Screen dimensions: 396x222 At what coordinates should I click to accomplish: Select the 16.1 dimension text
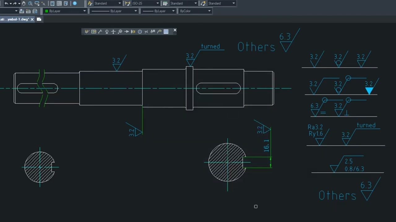(x=266, y=145)
